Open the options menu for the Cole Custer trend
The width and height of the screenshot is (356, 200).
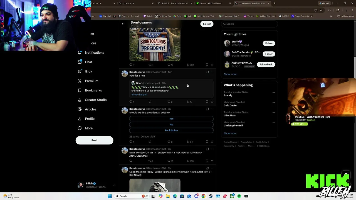tap(274, 103)
